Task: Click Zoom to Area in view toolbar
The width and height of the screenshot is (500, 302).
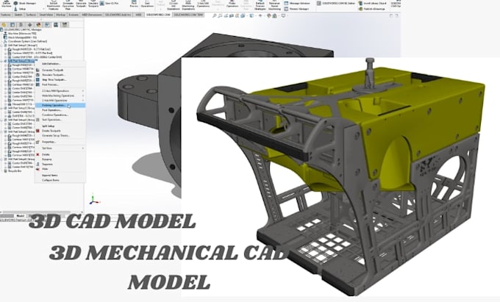Action: (220, 15)
